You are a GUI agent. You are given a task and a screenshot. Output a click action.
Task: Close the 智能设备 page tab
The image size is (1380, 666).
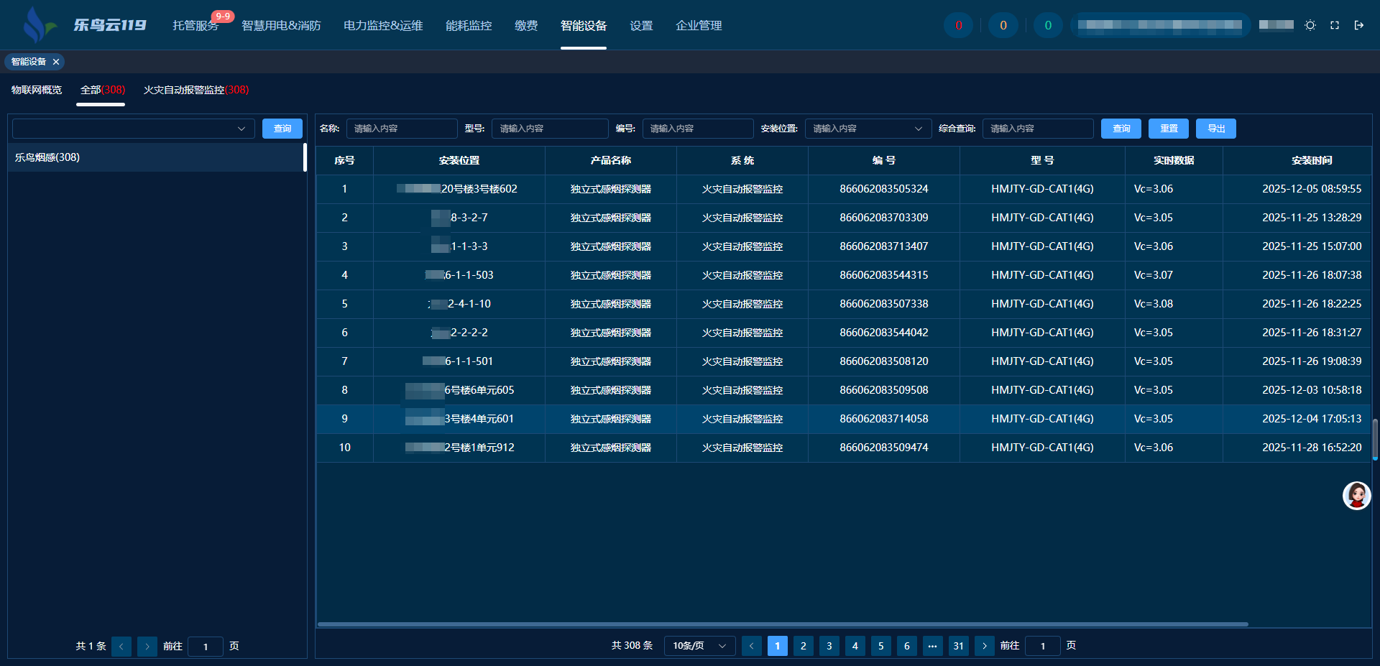point(56,62)
